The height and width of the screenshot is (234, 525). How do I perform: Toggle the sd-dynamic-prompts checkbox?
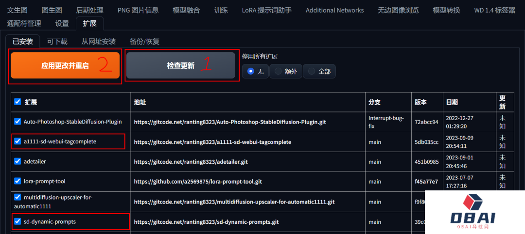[x=17, y=221]
